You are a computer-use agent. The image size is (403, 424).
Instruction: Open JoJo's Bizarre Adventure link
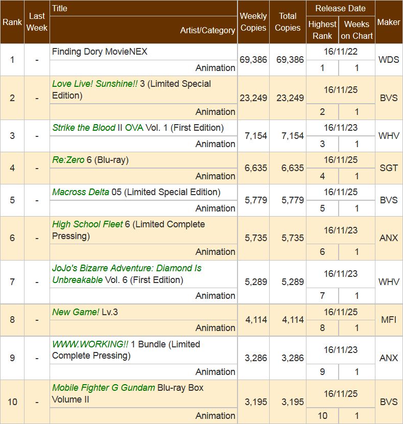[127, 268]
